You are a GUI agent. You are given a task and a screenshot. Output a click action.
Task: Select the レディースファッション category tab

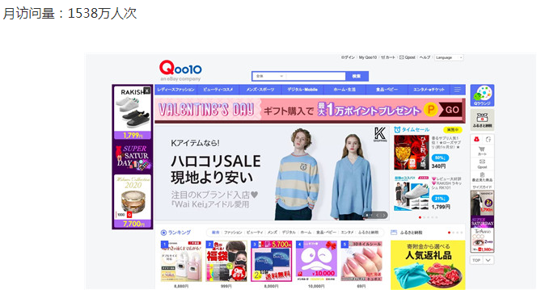(x=176, y=90)
